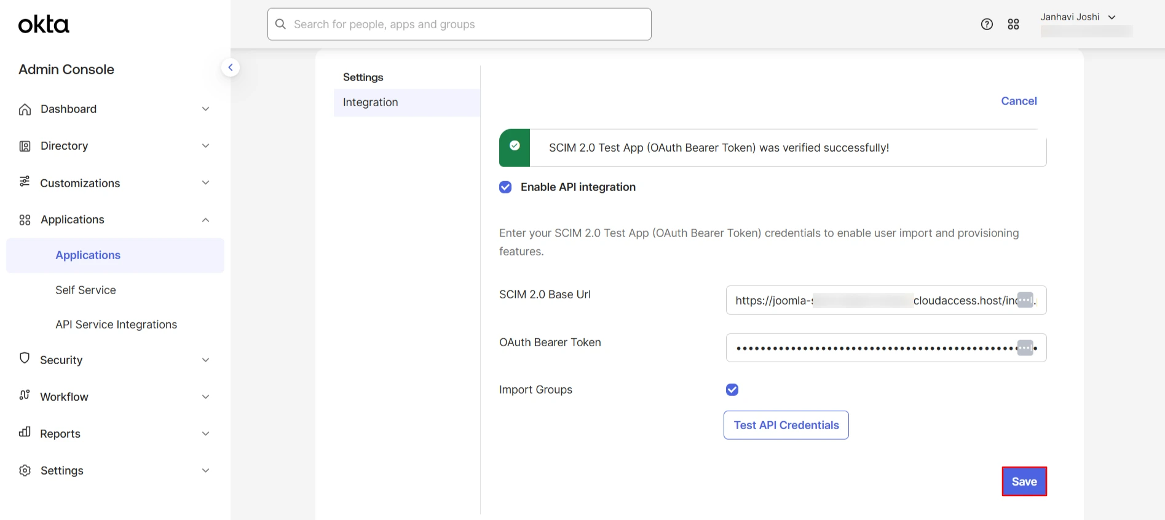Open API Service Integrations submenu item
The height and width of the screenshot is (520, 1165).
pyautogui.click(x=116, y=324)
